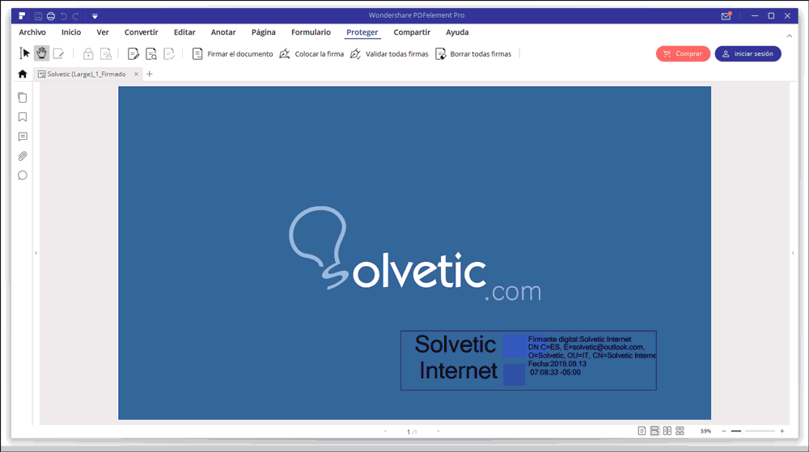Go to the previous page arrow

click(x=385, y=432)
